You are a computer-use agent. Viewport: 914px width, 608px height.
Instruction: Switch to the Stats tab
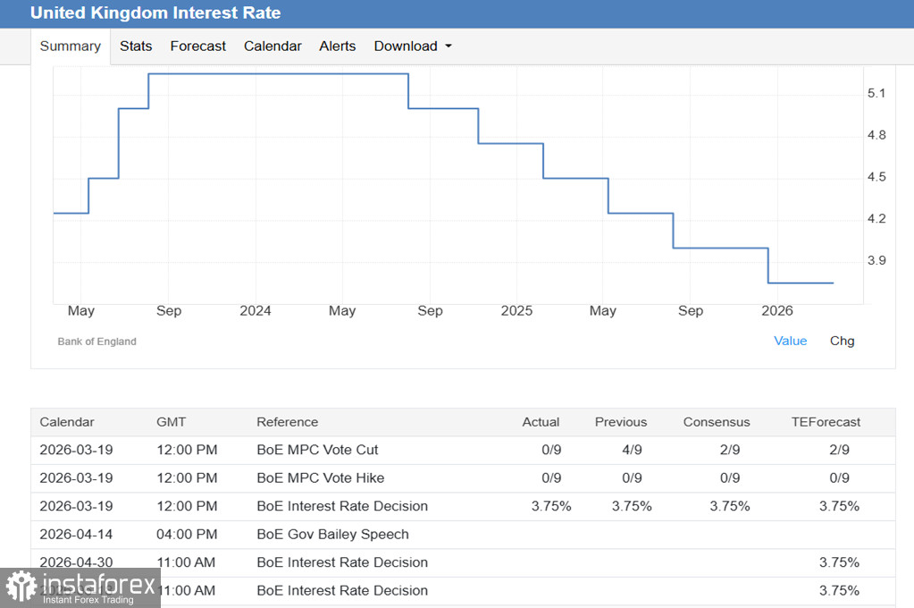point(136,46)
